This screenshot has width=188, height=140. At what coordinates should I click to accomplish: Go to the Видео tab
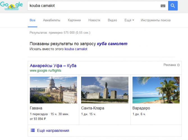click(x=112, y=20)
